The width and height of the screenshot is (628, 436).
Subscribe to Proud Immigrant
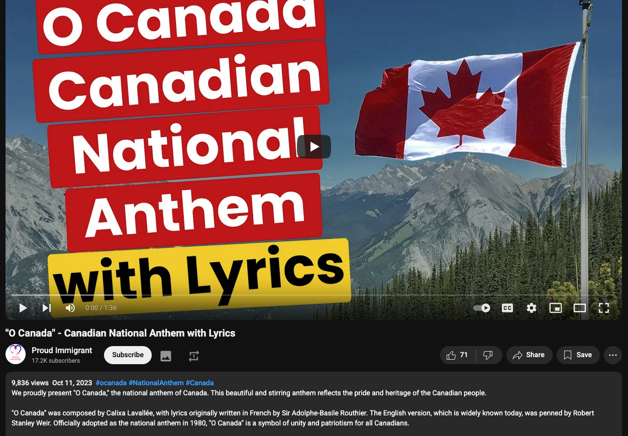tap(128, 355)
